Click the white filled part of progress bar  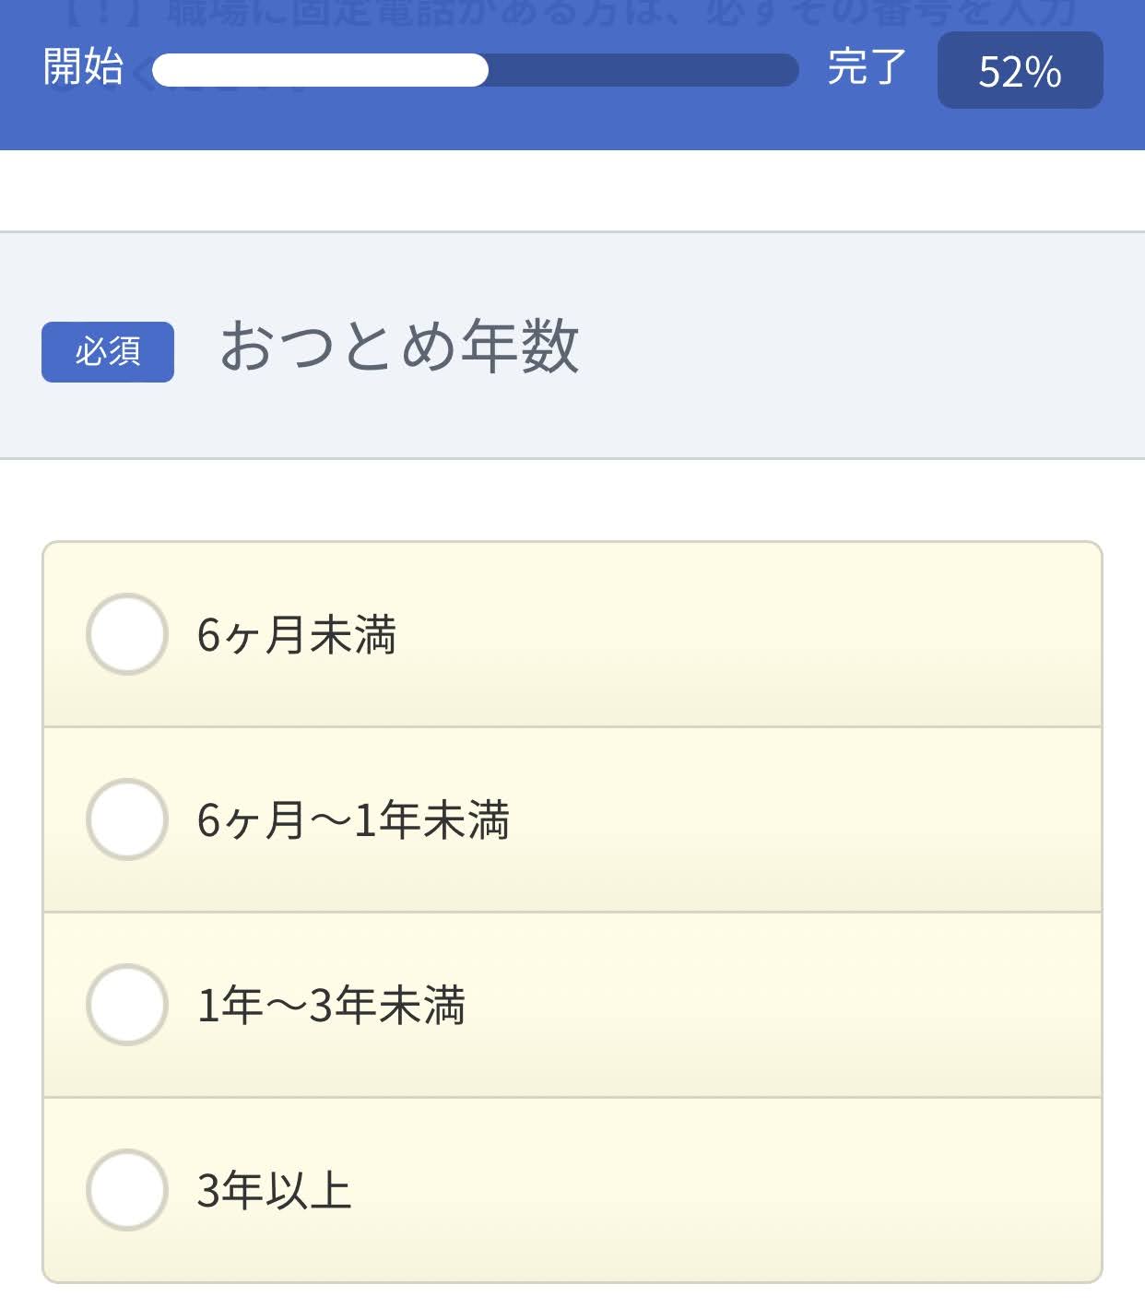(x=320, y=70)
